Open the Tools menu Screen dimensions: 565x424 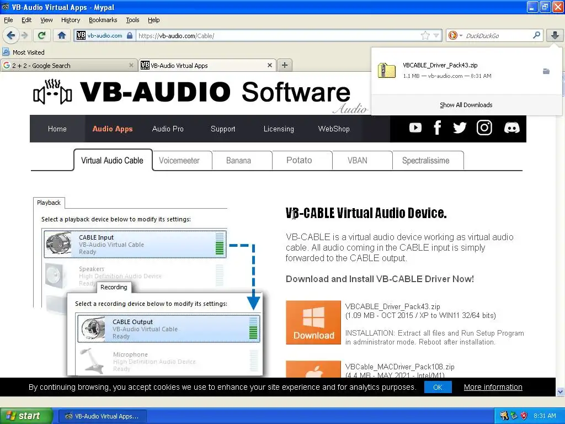point(132,20)
